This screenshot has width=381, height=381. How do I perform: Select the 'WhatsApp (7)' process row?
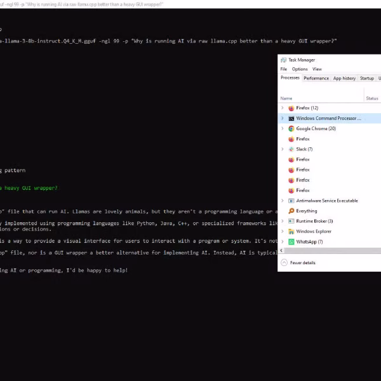pyautogui.click(x=329, y=242)
